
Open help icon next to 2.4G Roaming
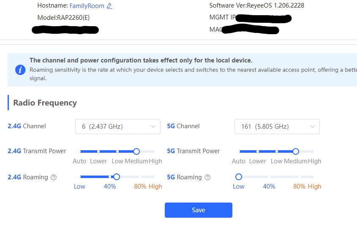[54, 177]
